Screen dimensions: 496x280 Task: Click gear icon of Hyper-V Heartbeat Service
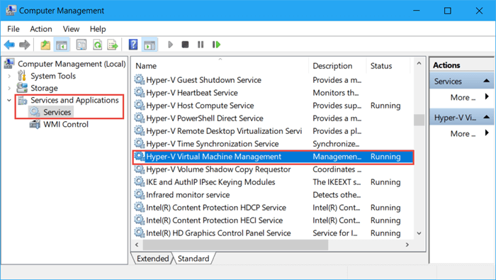click(x=139, y=92)
